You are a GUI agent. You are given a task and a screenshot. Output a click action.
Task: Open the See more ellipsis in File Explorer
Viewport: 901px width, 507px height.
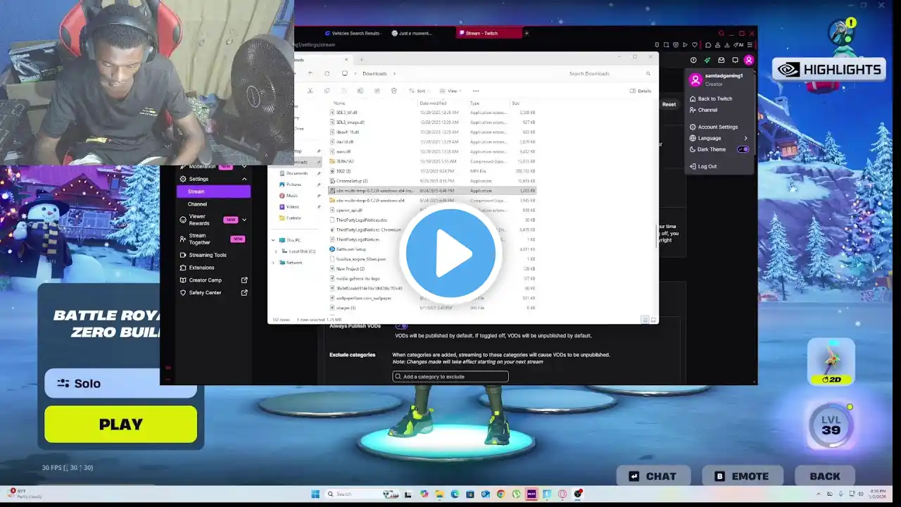click(476, 91)
